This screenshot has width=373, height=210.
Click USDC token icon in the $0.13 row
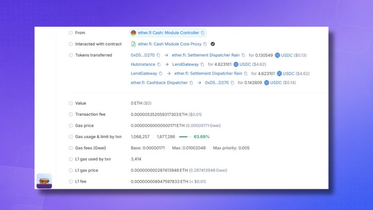278,55
